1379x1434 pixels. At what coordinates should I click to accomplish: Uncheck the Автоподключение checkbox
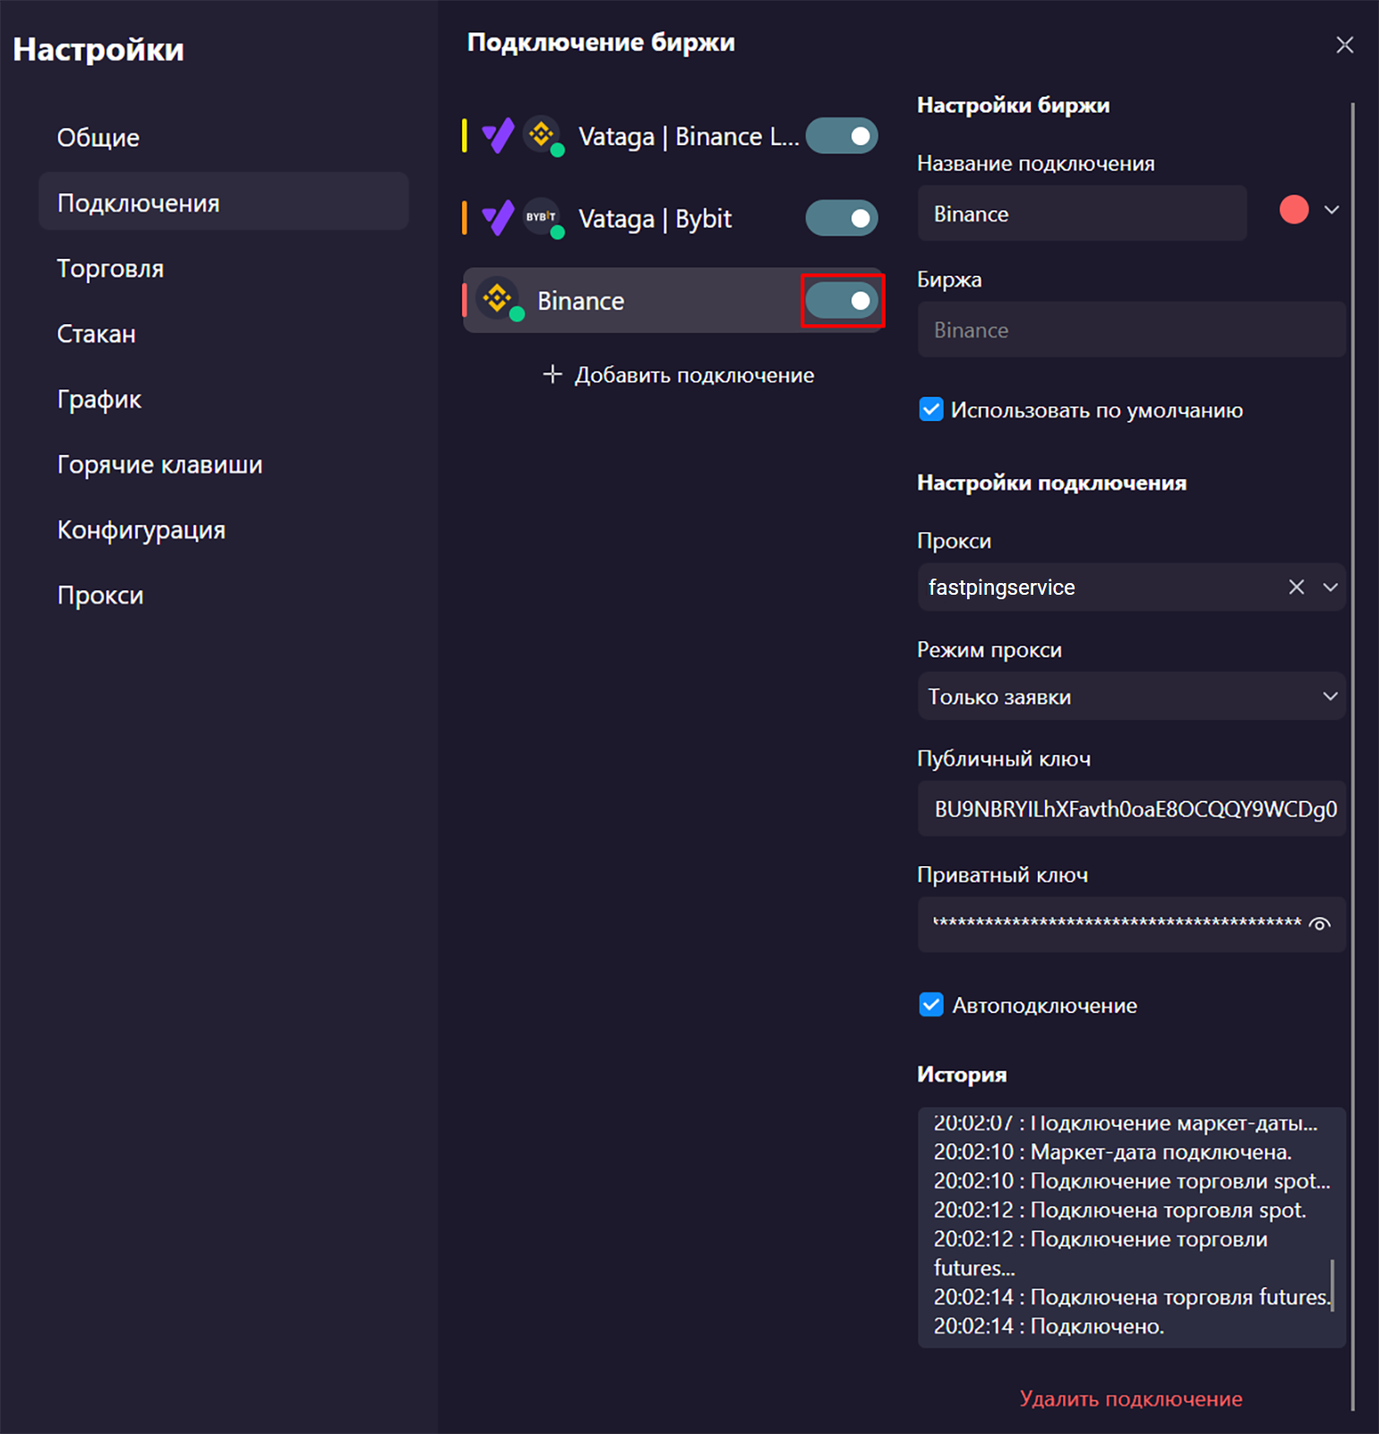click(931, 1005)
